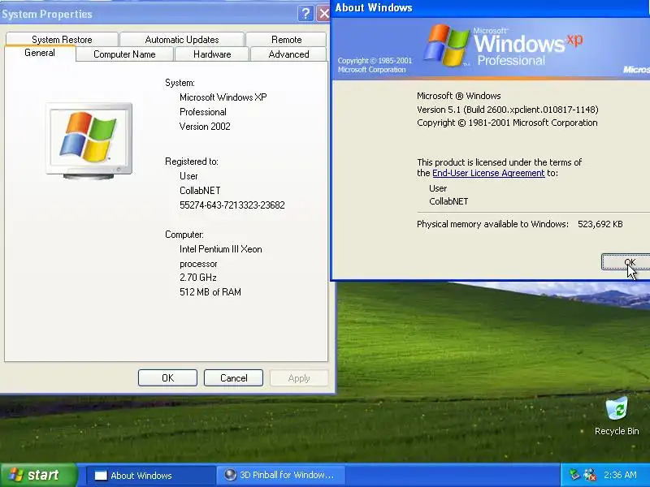This screenshot has height=487, width=650.
Task: Click 'Copyright © 1981-2001 Microsoft Corporation' line
Action: 507,123
